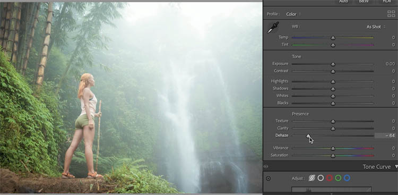Click the Auto tone button
This screenshot has width=398, height=195.
pyautogui.click(x=343, y=1)
